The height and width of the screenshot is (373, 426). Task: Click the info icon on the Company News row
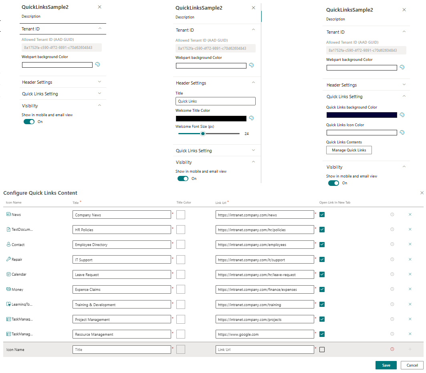tap(392, 214)
